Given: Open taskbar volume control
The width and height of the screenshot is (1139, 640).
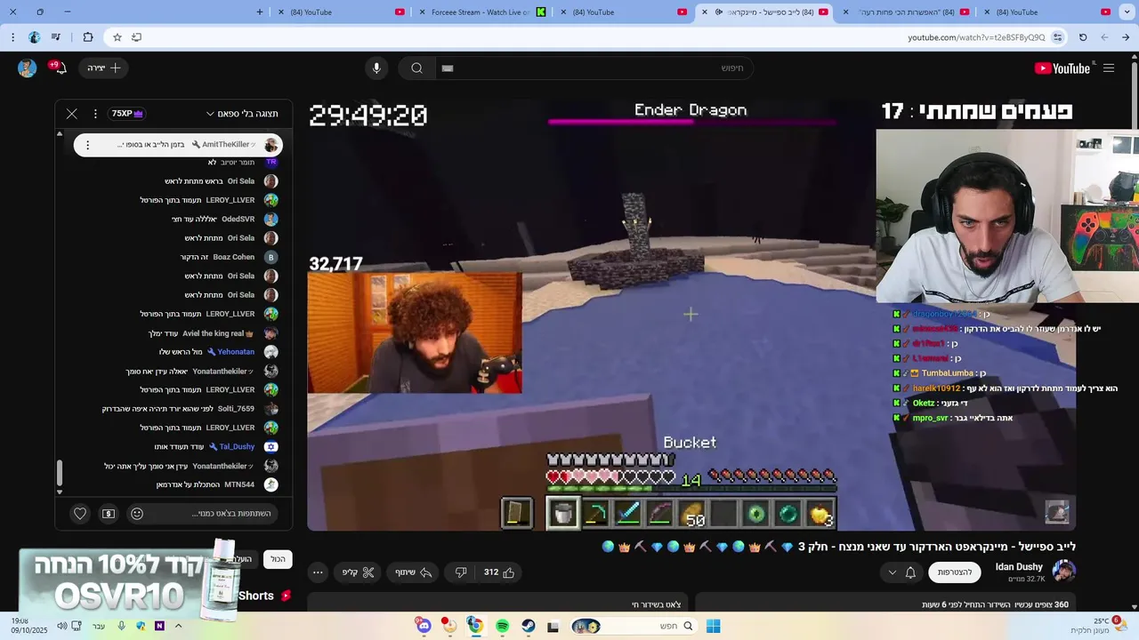Looking at the screenshot, I should [61, 626].
